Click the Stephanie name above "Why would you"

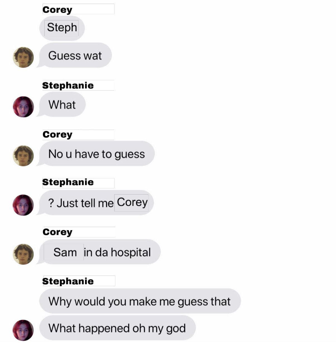point(68,281)
